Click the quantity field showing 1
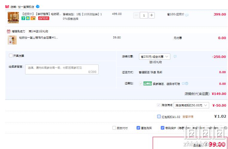The height and width of the screenshot is (149, 228). click(x=144, y=15)
